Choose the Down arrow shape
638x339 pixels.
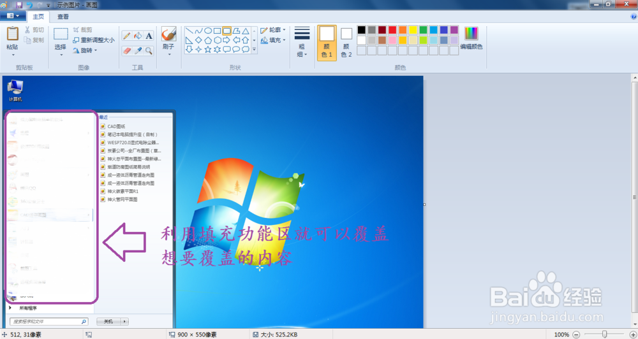(x=189, y=49)
